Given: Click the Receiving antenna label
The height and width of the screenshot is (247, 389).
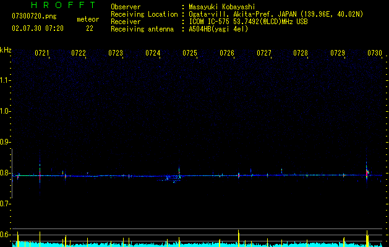Looking at the screenshot, I should click(142, 29).
